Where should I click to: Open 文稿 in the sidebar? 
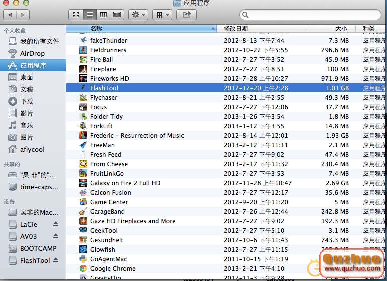[33, 89]
